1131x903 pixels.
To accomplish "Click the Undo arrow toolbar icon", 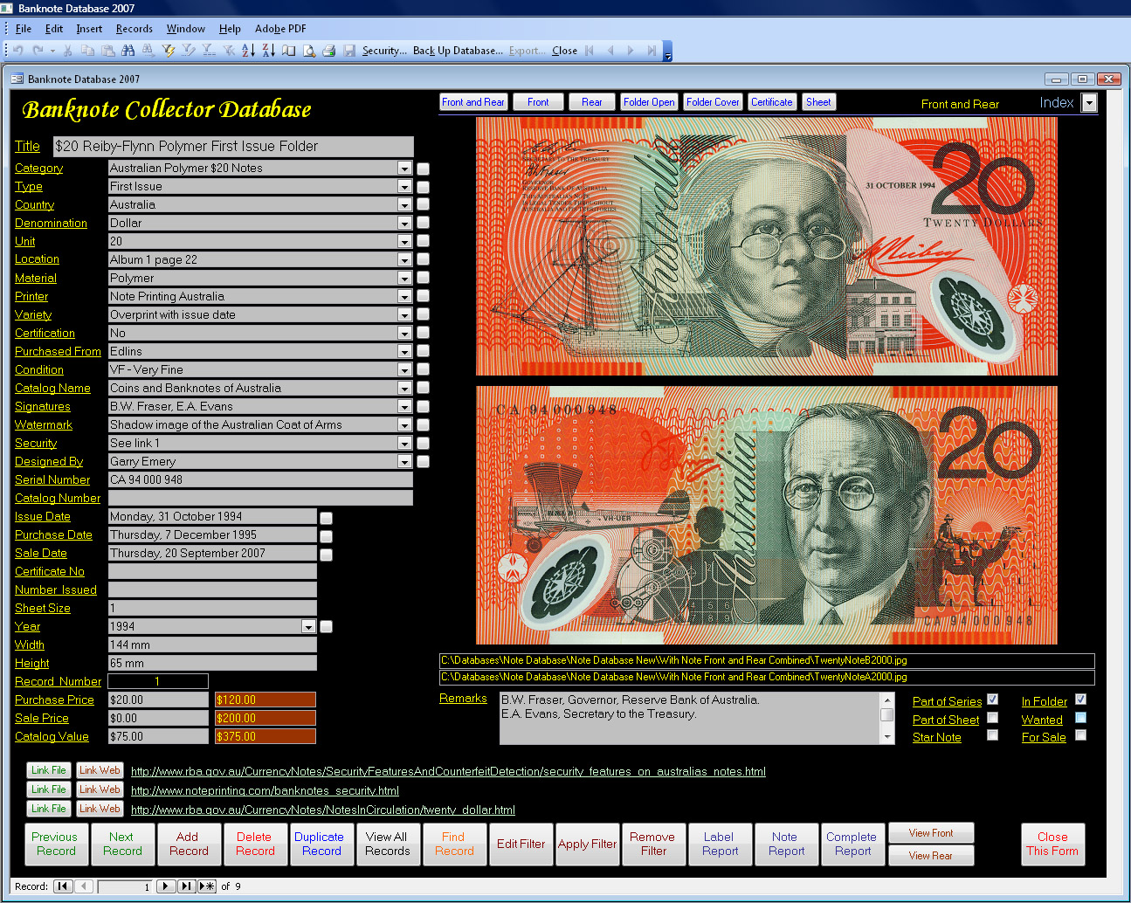I will click(x=18, y=51).
